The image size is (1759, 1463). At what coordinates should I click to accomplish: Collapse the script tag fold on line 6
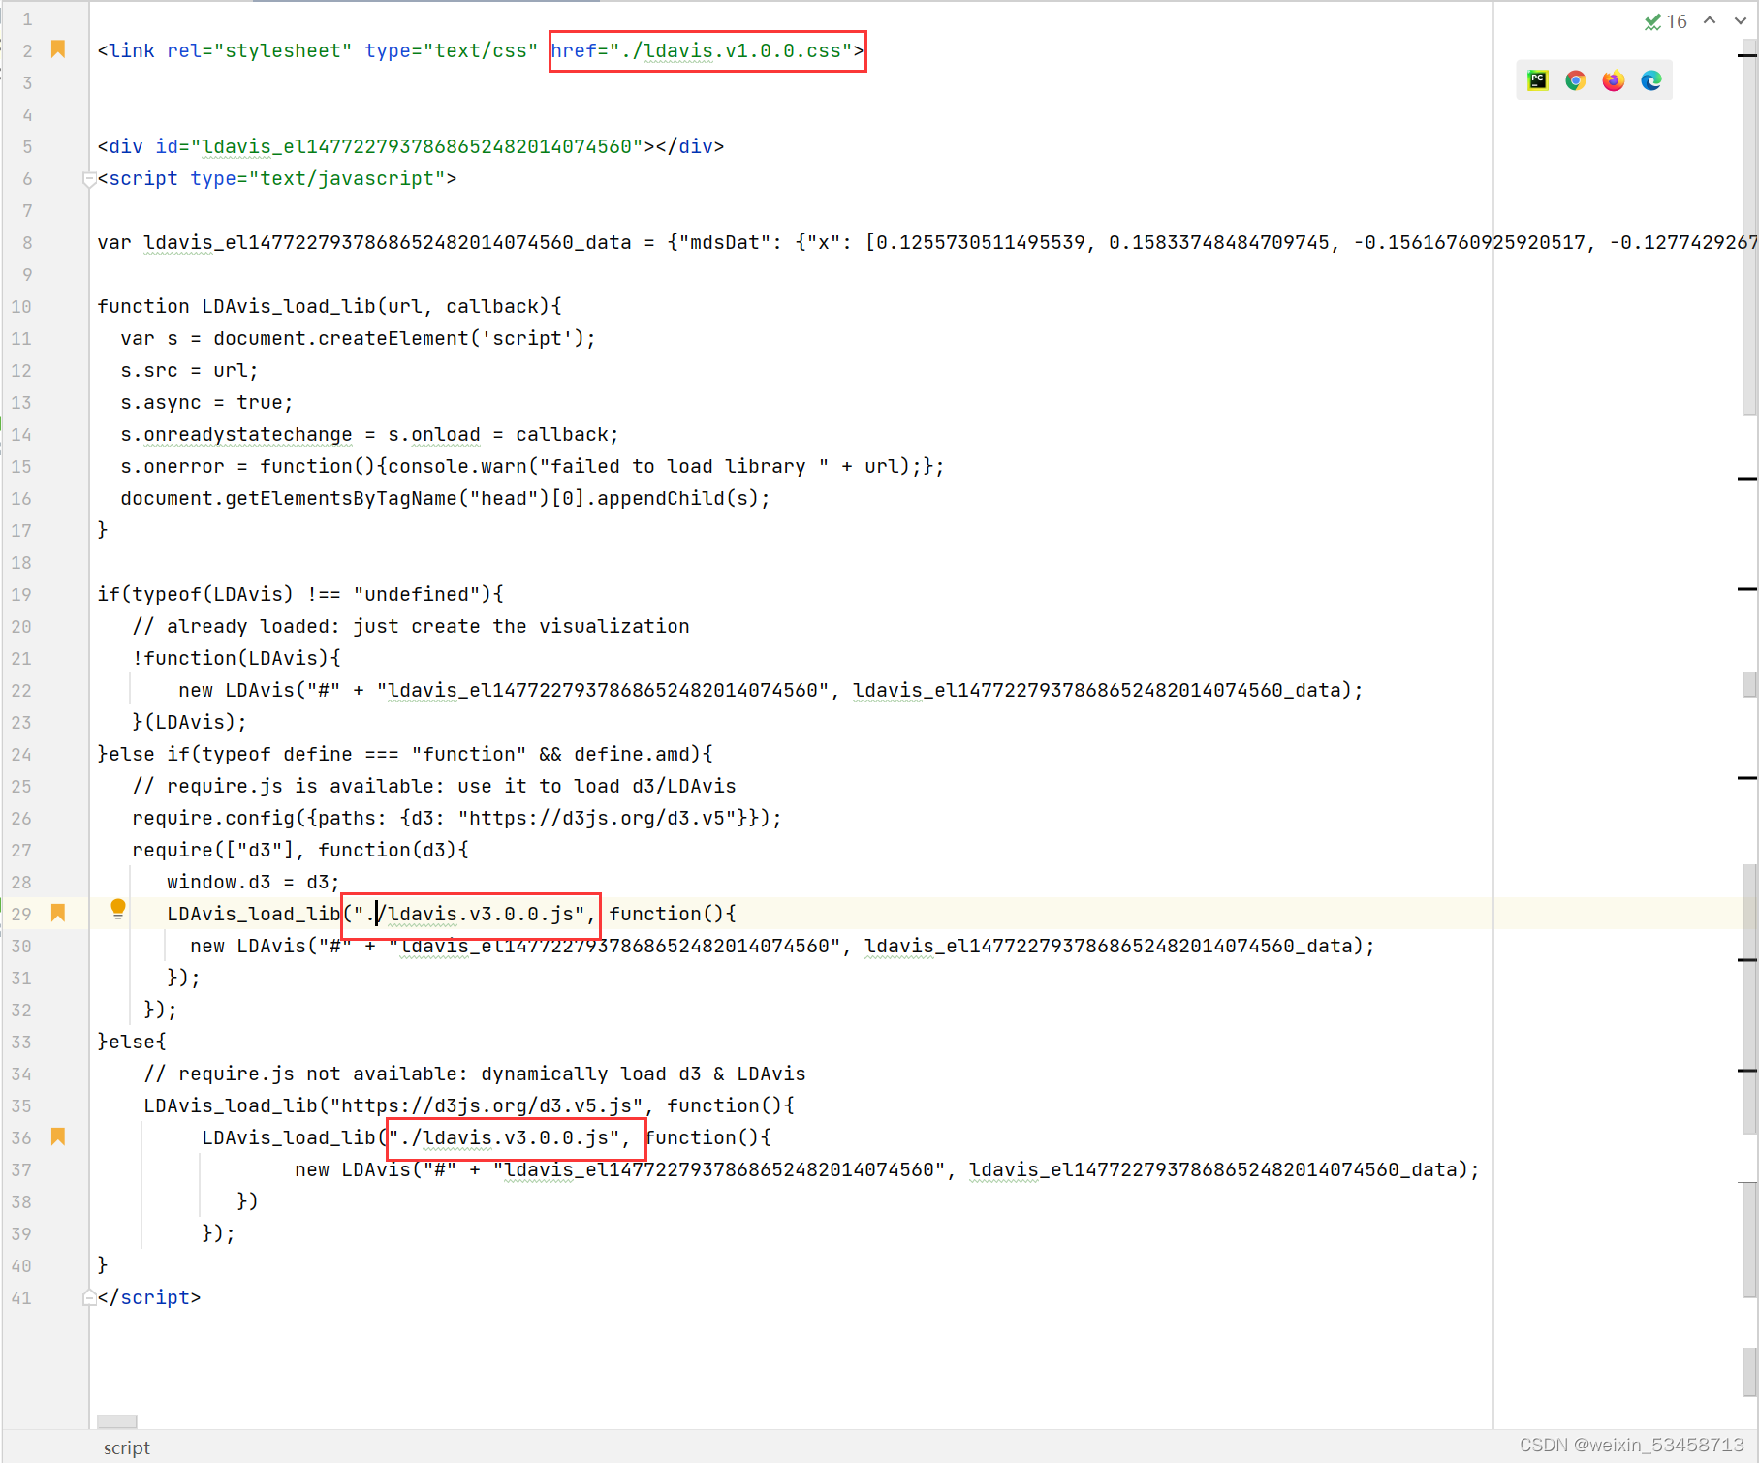pyautogui.click(x=89, y=179)
